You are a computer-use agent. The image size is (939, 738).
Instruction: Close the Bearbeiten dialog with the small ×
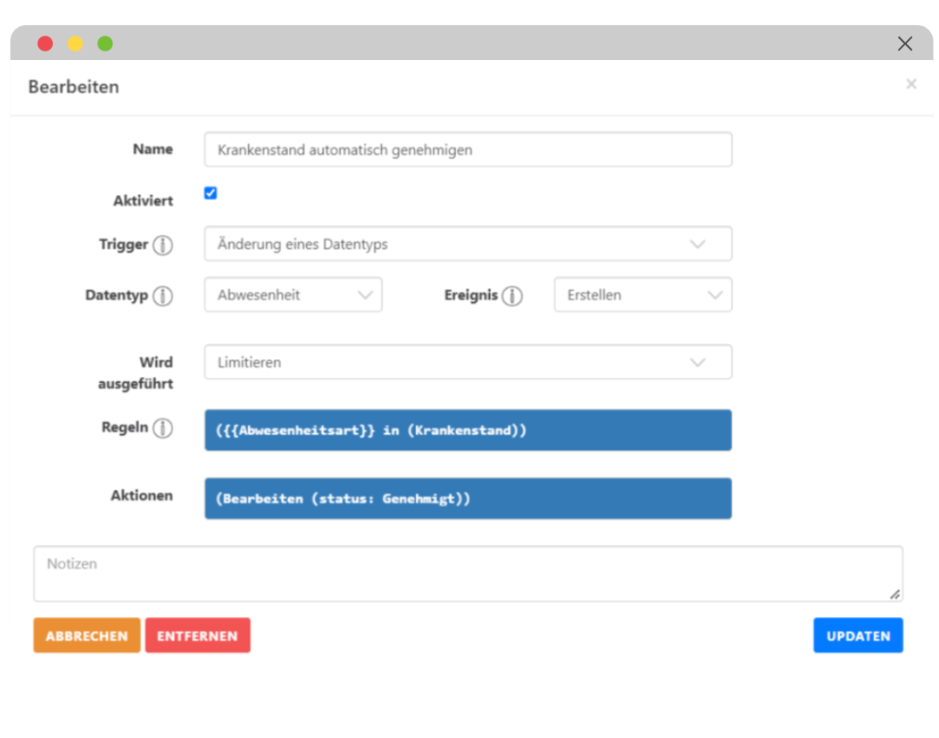[910, 84]
